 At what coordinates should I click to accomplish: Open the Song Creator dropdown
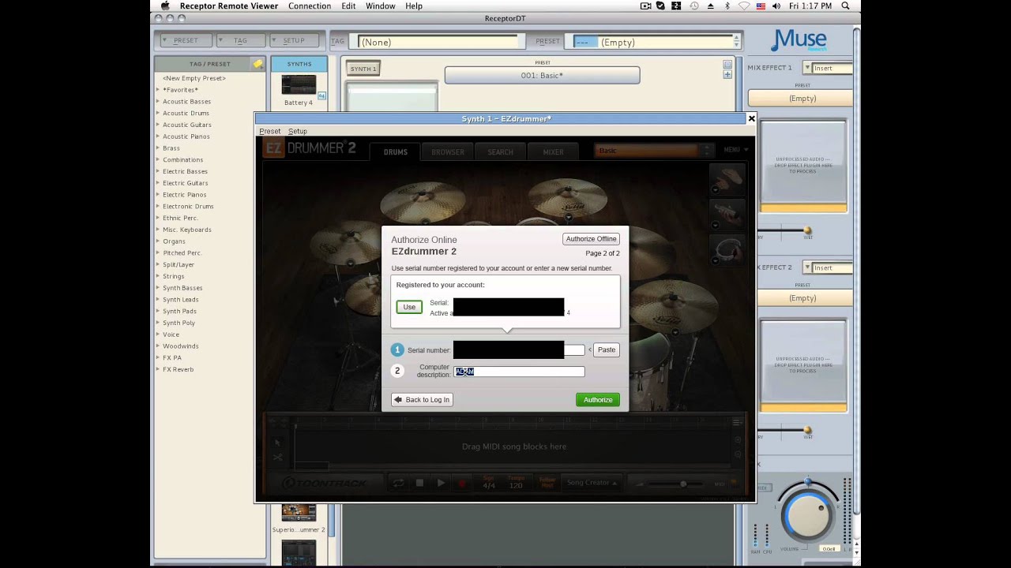tap(592, 483)
